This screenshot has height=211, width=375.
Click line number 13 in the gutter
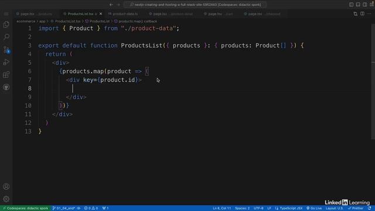[x=28, y=131]
